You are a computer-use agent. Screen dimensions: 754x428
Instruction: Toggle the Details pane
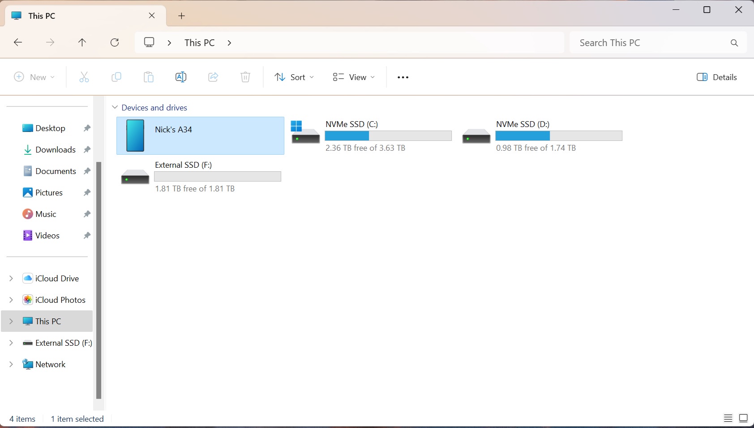(x=716, y=77)
